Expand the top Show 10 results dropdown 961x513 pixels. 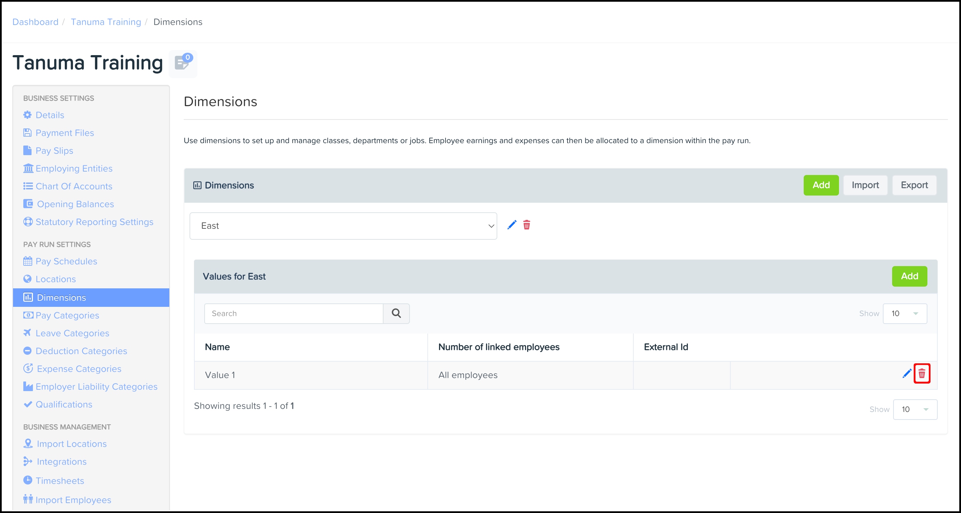click(904, 314)
